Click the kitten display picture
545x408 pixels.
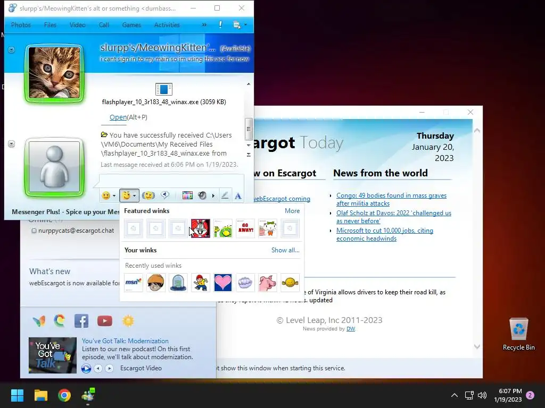point(54,73)
